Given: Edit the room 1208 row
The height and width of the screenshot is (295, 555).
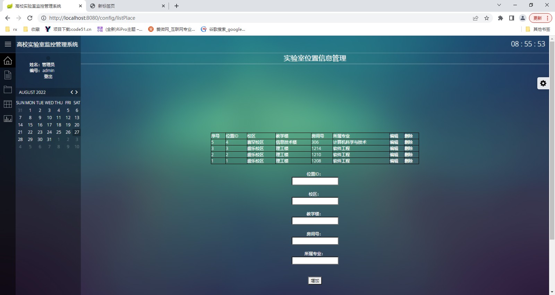Looking at the screenshot, I should pos(394,161).
